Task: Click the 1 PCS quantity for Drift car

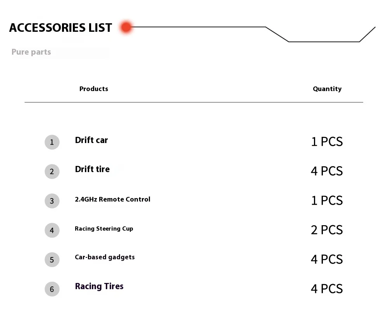Action: (x=327, y=142)
